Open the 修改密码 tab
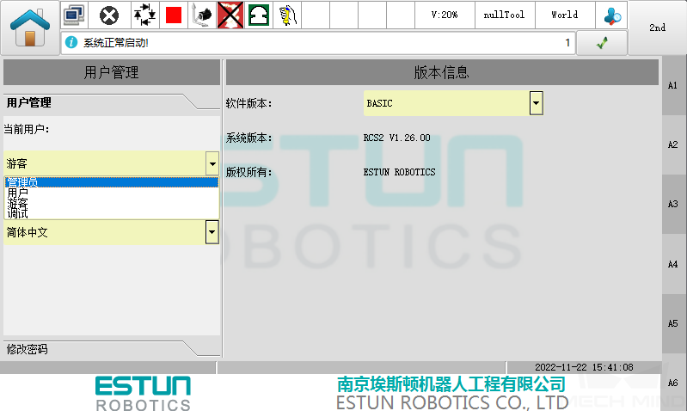The height and width of the screenshot is (411, 687). 28,349
